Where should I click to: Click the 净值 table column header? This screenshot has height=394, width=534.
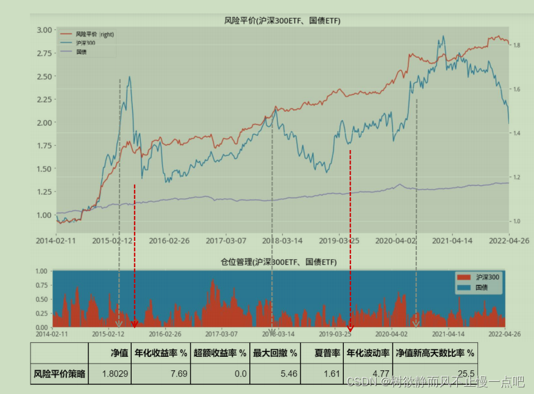click(x=119, y=353)
